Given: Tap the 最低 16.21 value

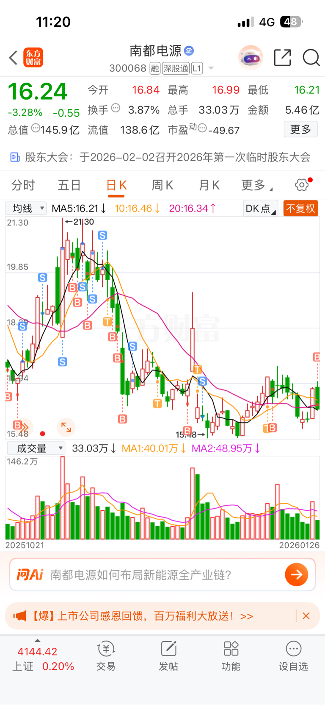Looking at the screenshot, I should pyautogui.click(x=307, y=90).
